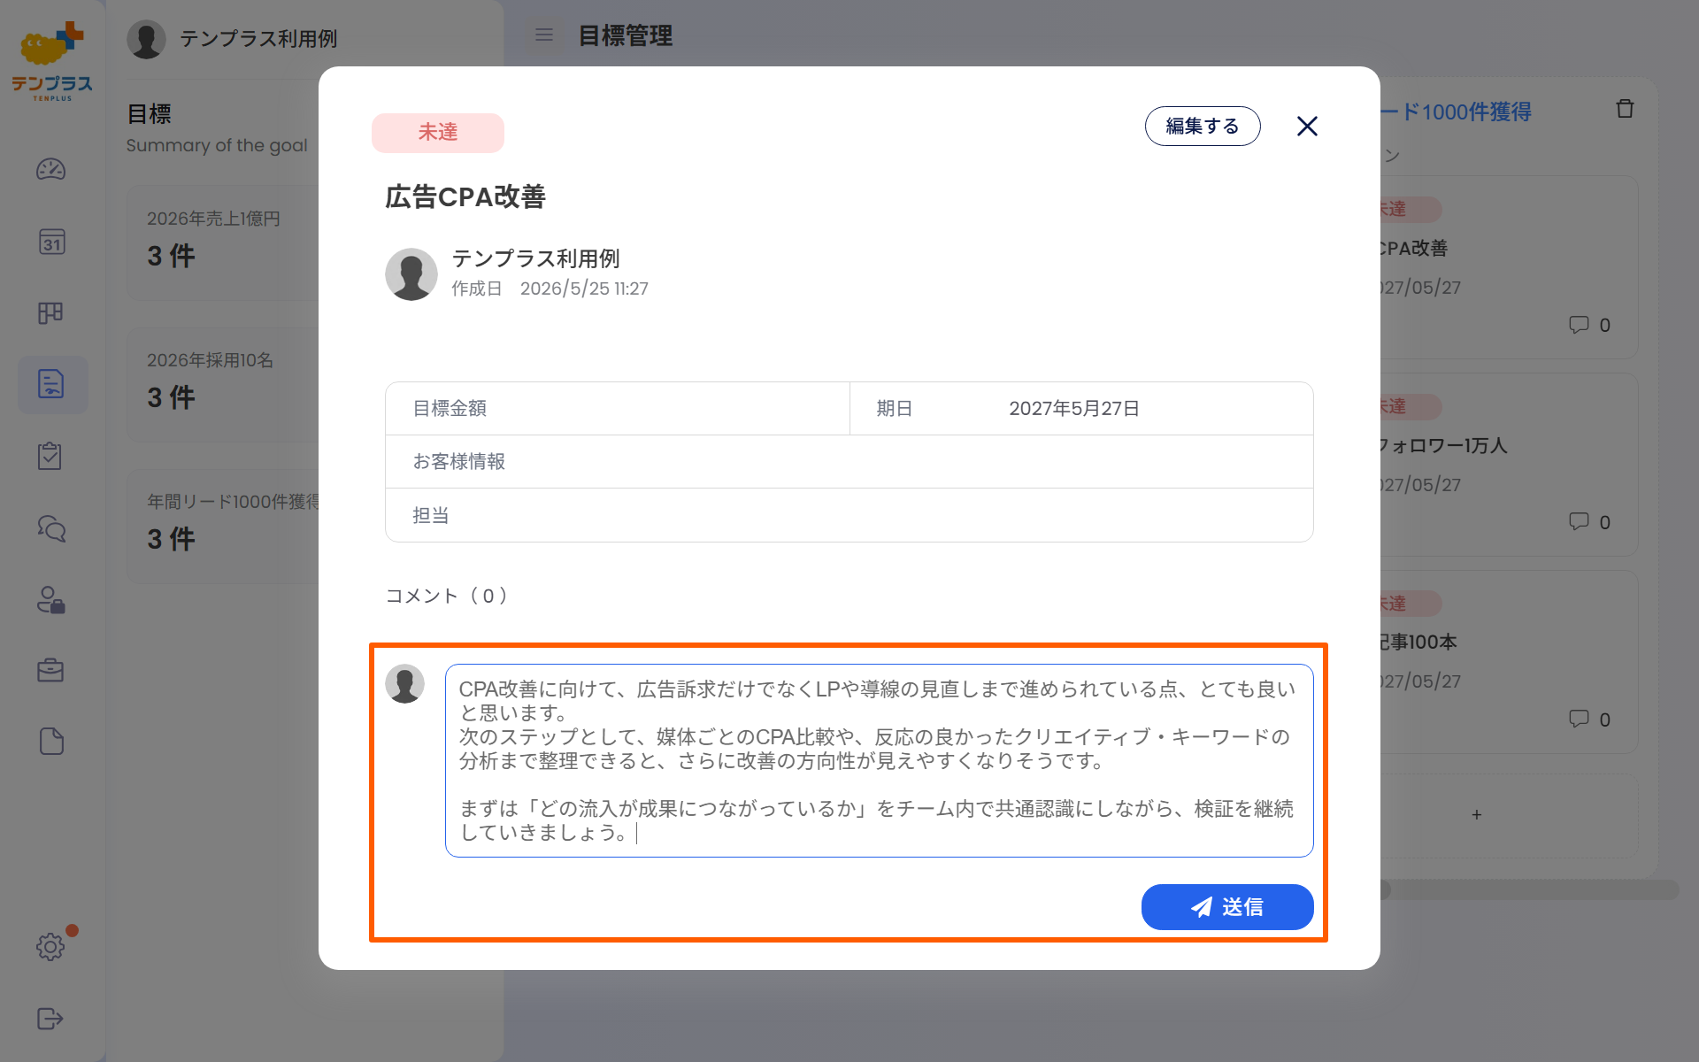This screenshot has height=1062, width=1699.
Task: Open the calendar icon in sidebar
Action: pyautogui.click(x=51, y=242)
